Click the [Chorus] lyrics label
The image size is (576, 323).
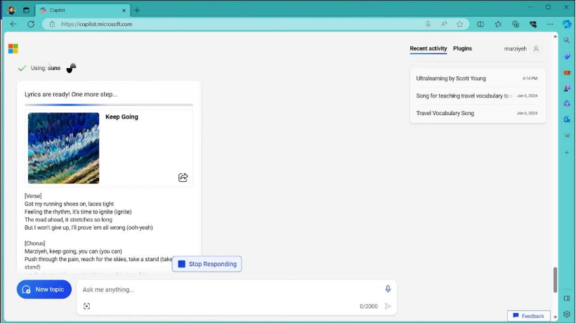click(35, 244)
